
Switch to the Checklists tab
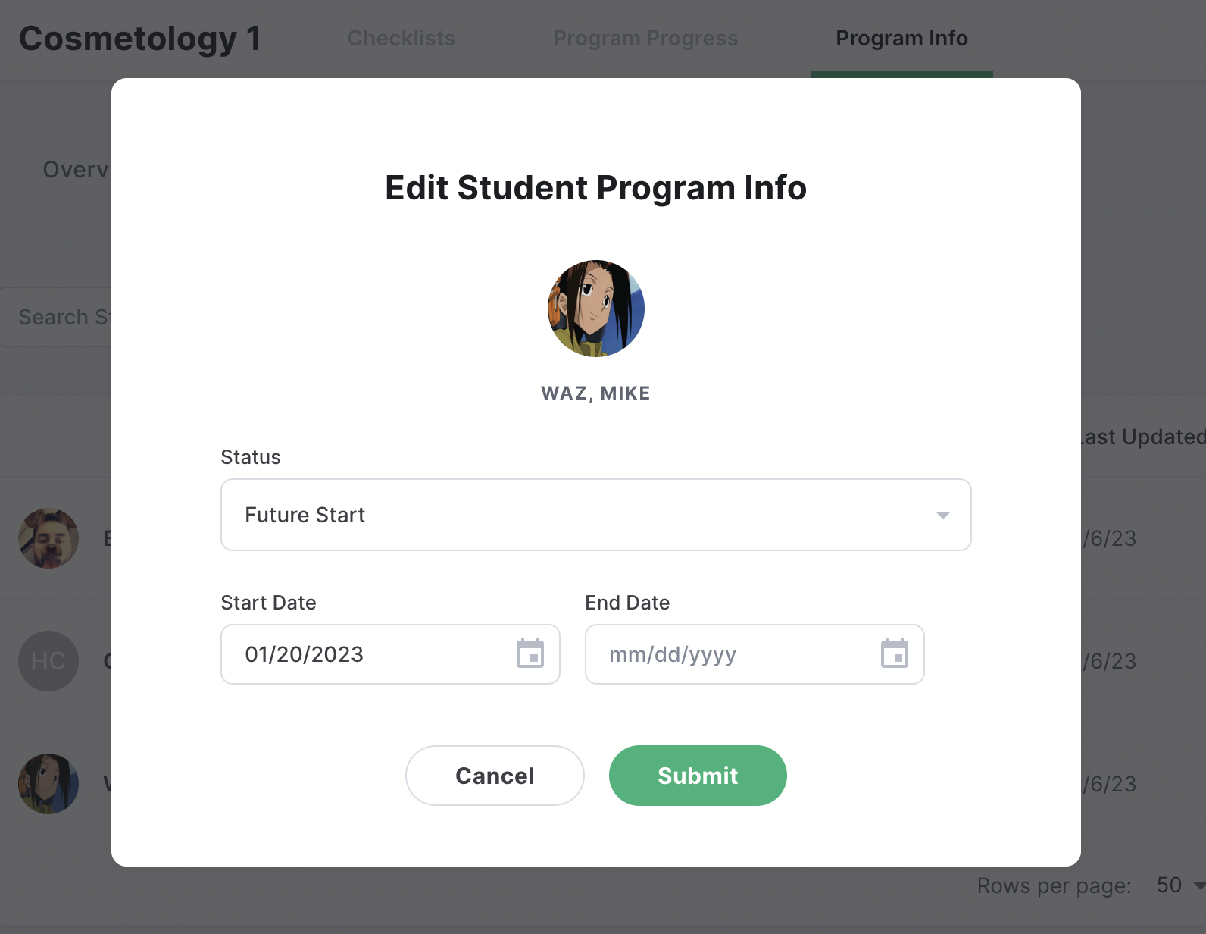[401, 38]
